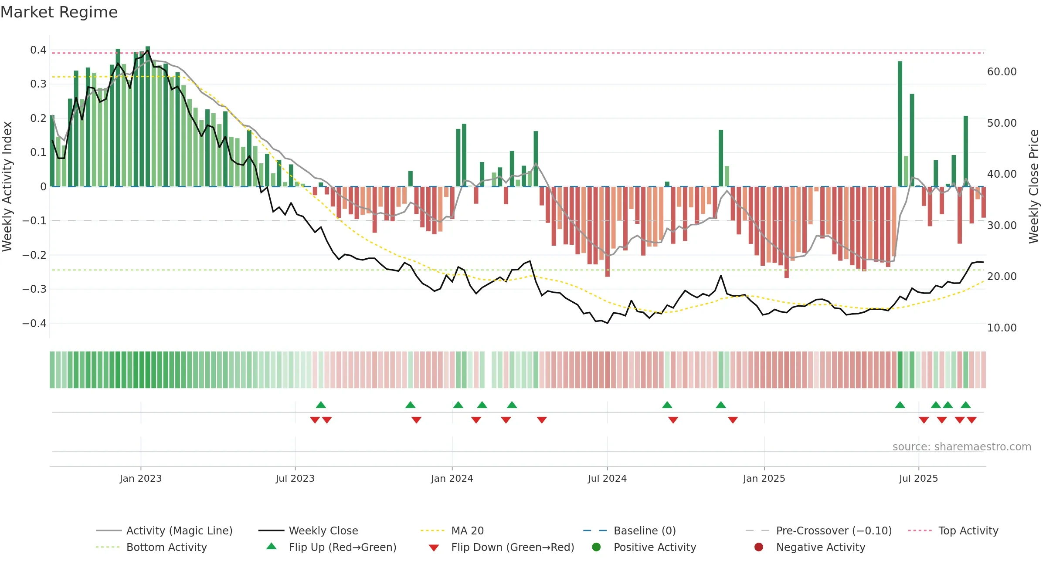Click the −0.1 activity axis tick
The image size is (1046, 588).
(34, 221)
